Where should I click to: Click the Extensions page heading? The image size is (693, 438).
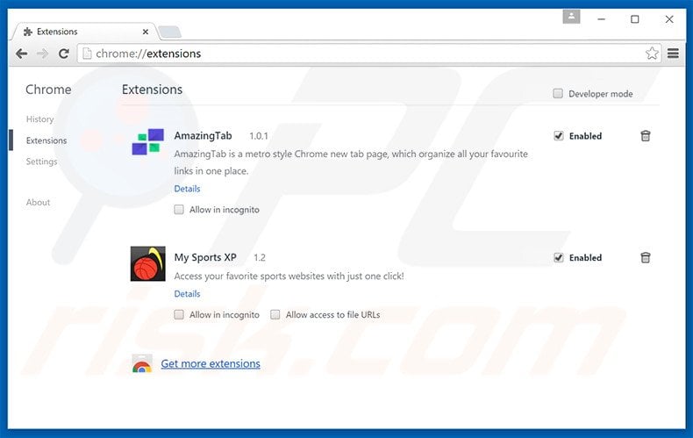[152, 90]
